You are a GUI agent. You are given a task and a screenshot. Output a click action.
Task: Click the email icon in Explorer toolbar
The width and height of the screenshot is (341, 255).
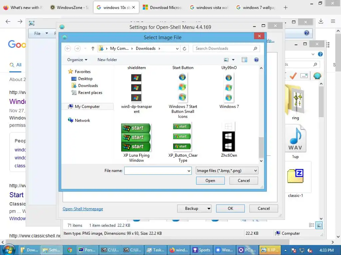304,76
